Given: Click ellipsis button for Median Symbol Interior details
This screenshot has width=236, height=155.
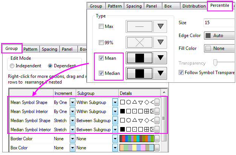Looking at the screenshot, I should coord(157,130).
